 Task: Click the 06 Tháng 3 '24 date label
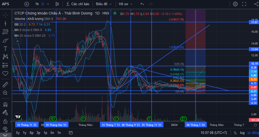[196, 125]
